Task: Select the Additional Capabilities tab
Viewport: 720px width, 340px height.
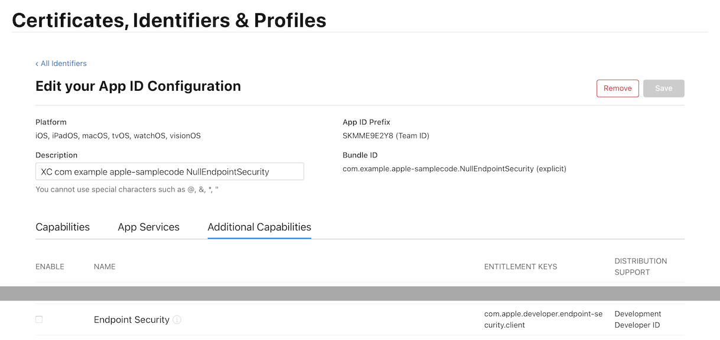Action: 259,227
